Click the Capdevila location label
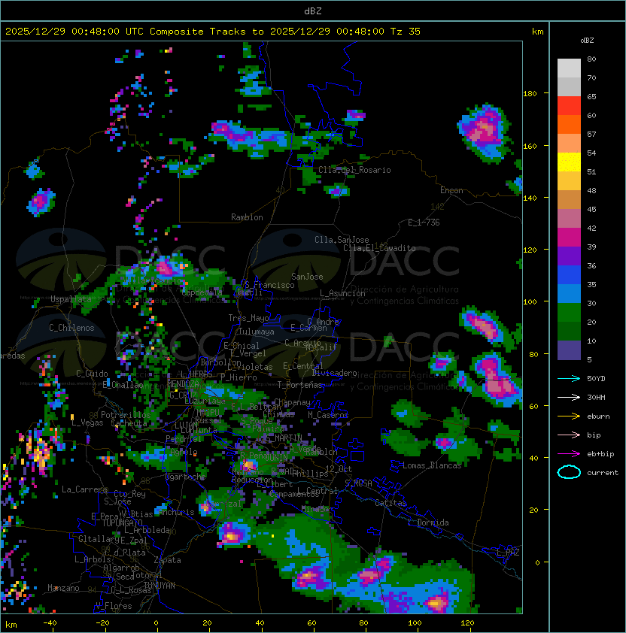The width and height of the screenshot is (626, 633). [202, 292]
